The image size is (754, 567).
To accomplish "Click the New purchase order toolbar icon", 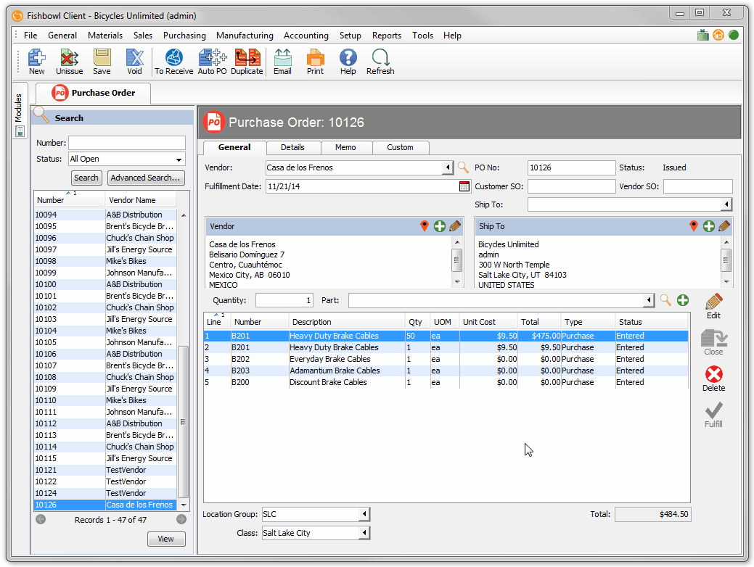I will point(36,62).
